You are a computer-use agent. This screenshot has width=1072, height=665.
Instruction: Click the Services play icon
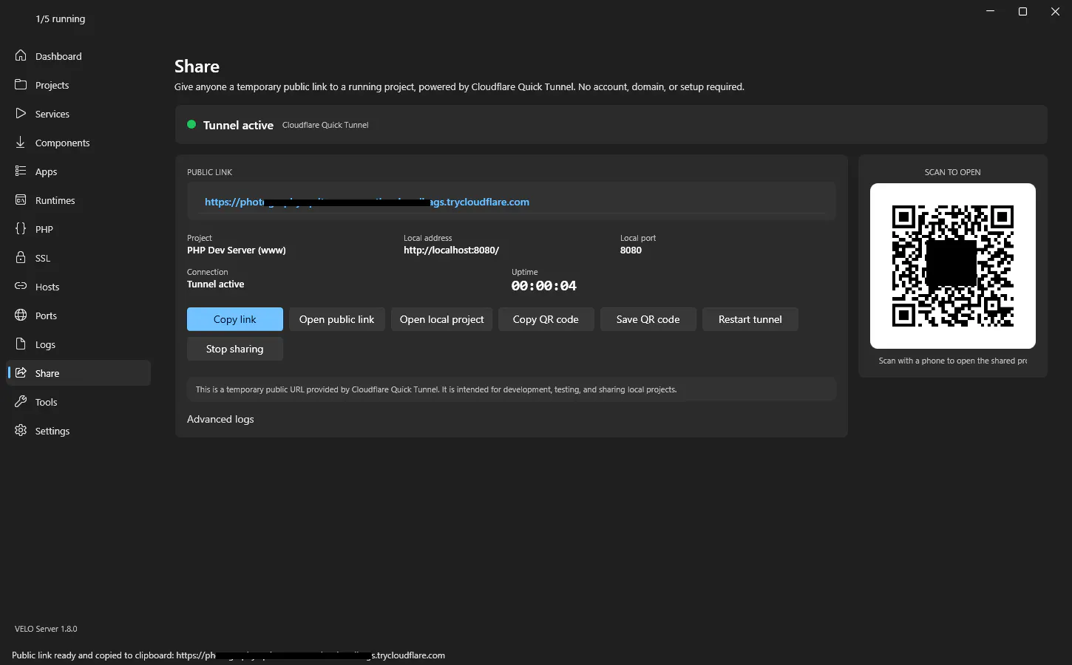[x=21, y=114]
